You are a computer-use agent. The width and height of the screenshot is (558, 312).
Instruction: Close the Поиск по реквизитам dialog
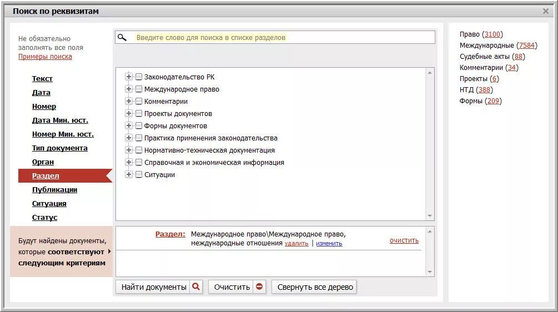546,12
